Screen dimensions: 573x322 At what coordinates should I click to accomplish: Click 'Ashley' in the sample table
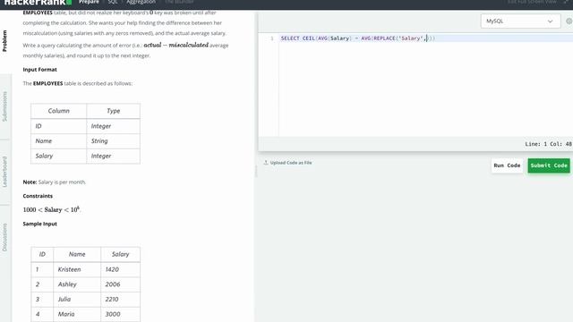pos(67,284)
